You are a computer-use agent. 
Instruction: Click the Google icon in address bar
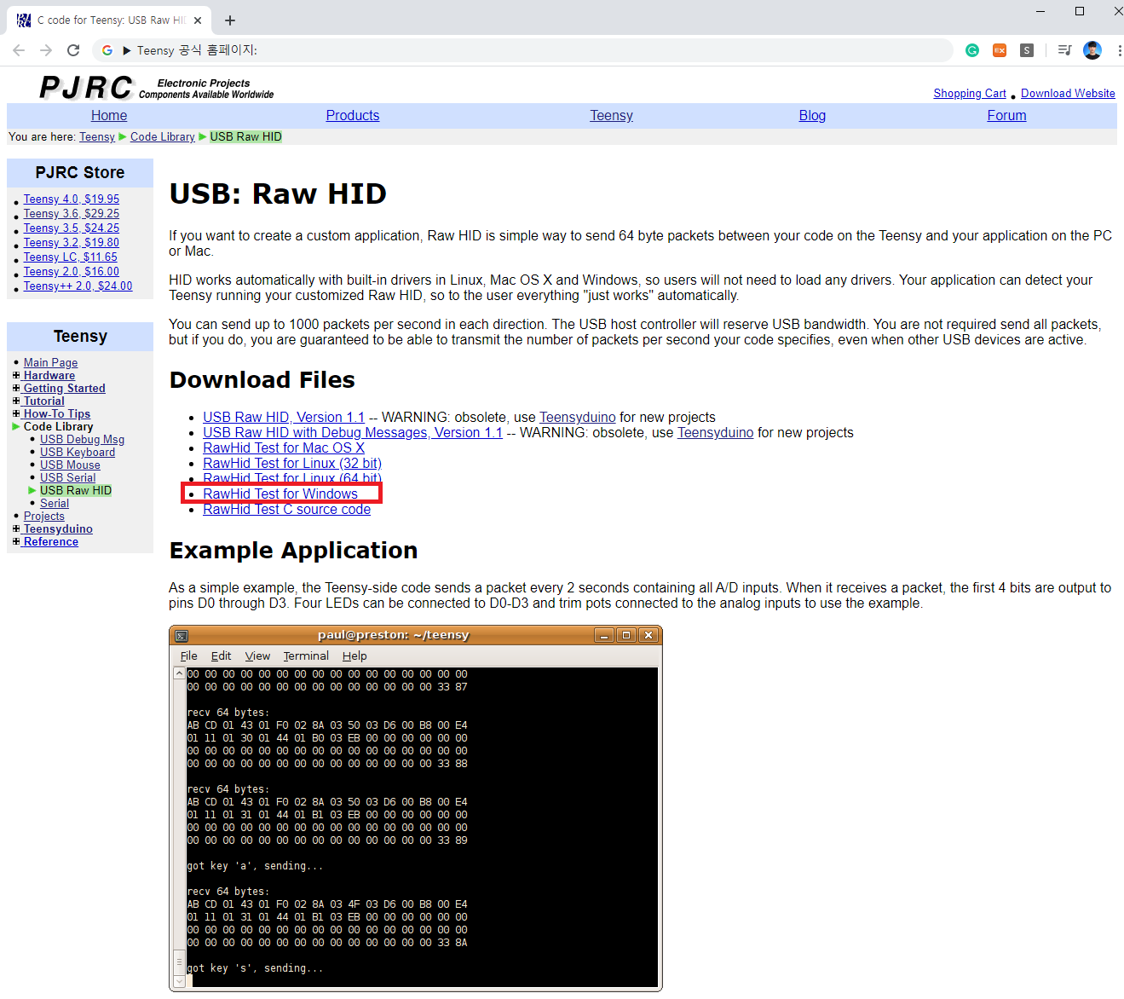pos(107,50)
